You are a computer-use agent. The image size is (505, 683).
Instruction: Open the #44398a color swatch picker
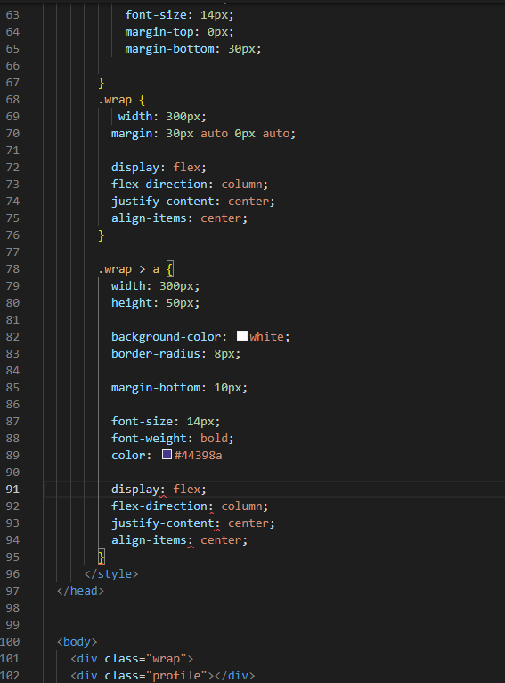(167, 455)
